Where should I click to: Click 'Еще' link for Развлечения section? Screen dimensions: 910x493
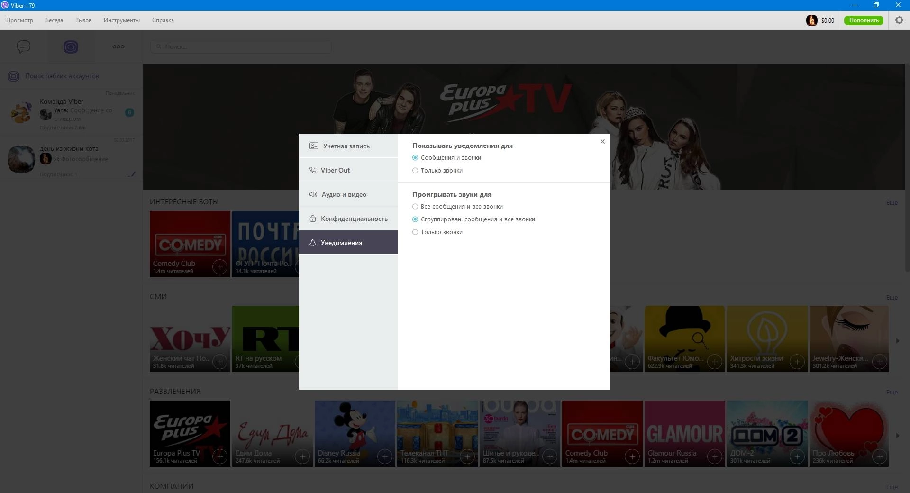tap(892, 393)
